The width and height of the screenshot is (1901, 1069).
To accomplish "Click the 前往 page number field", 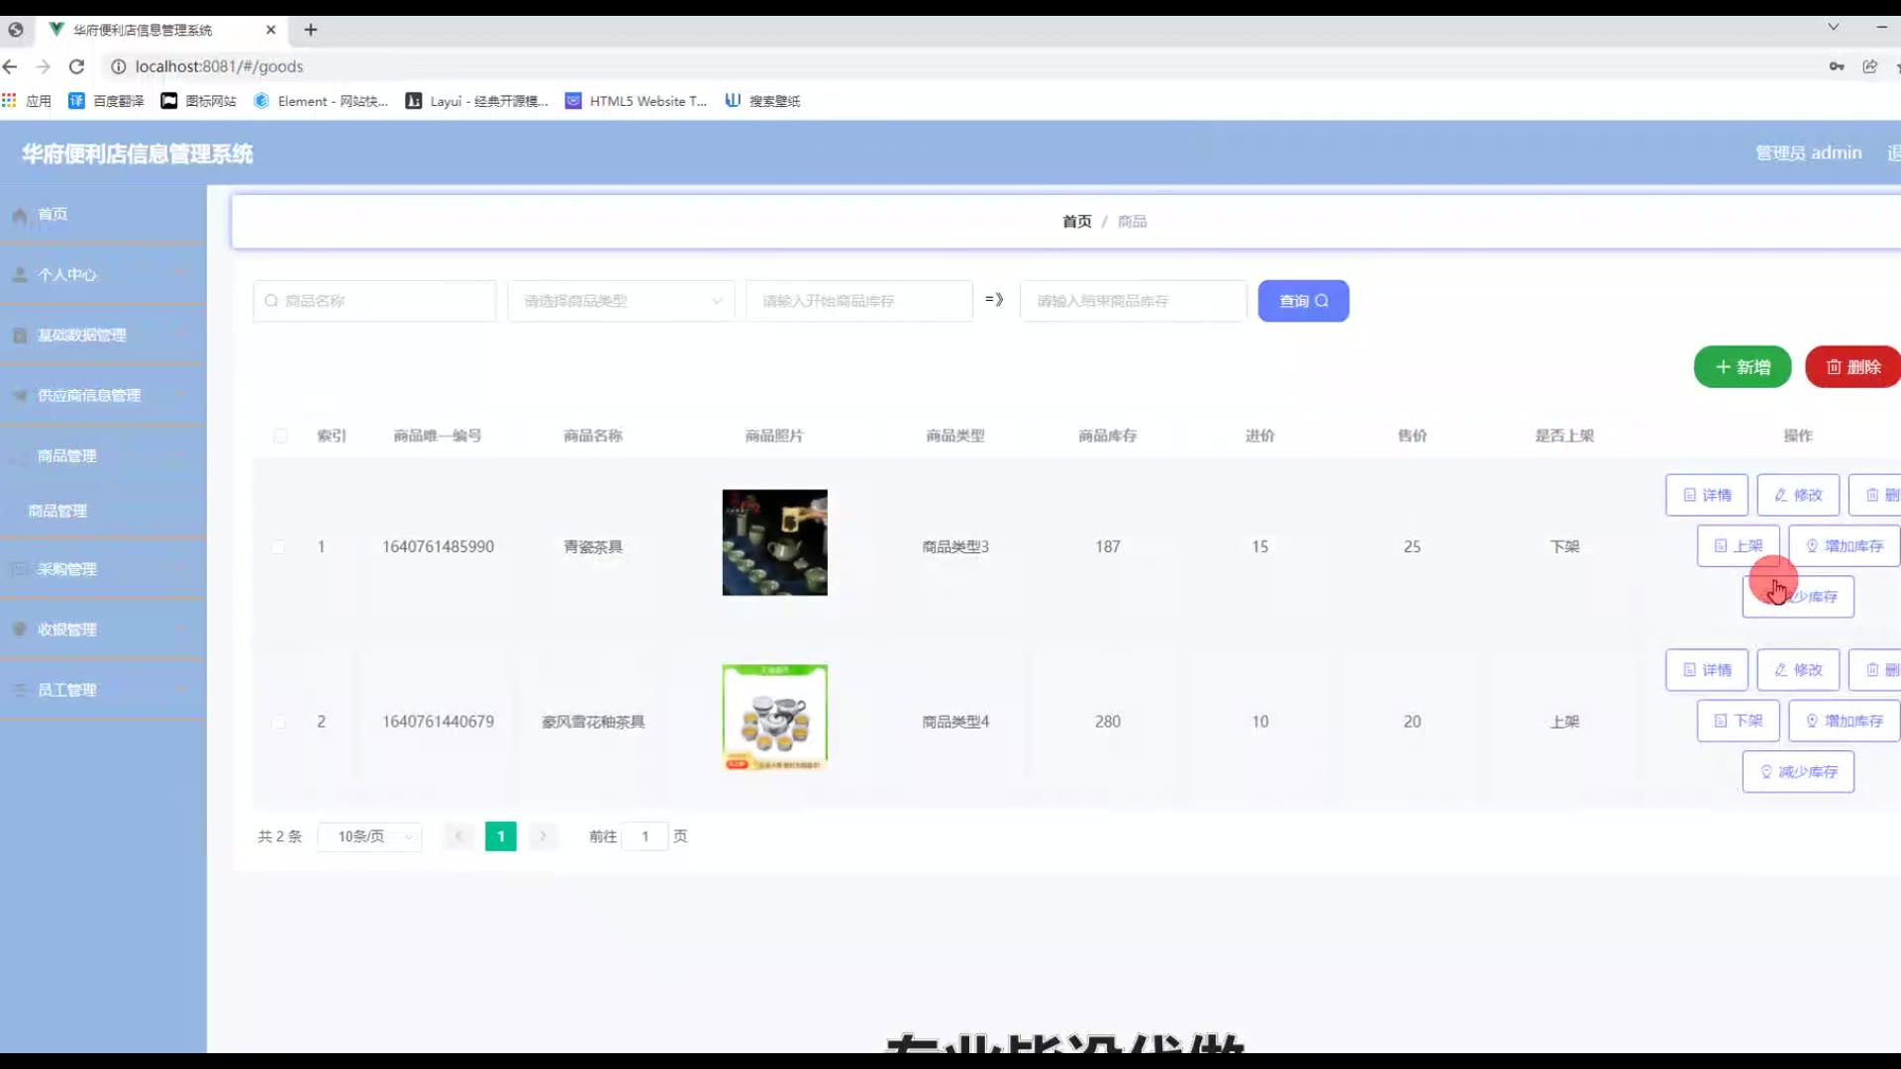I will (x=645, y=836).
